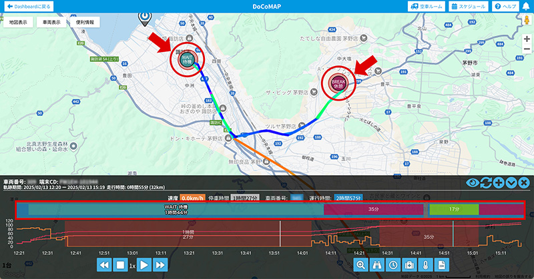This screenshot has height=279, width=534.
Task: Click the binoculars search icon
Action: (x=377, y=264)
